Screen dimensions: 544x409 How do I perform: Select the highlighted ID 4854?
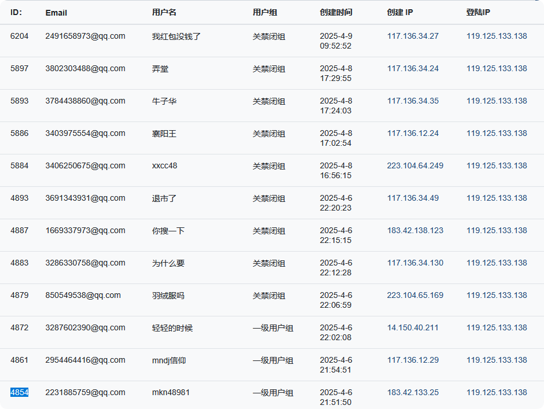point(20,392)
